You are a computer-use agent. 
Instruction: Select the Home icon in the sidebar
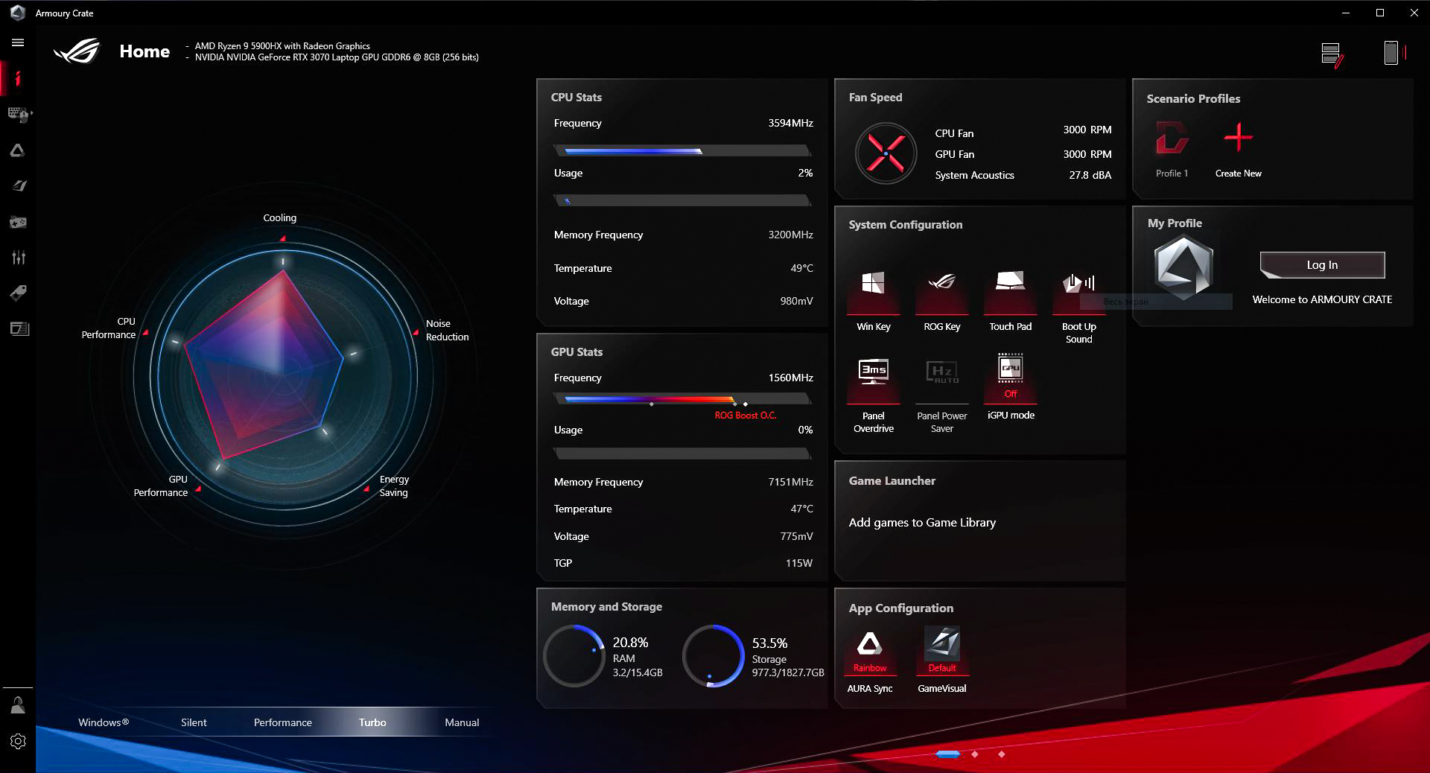[x=18, y=78]
